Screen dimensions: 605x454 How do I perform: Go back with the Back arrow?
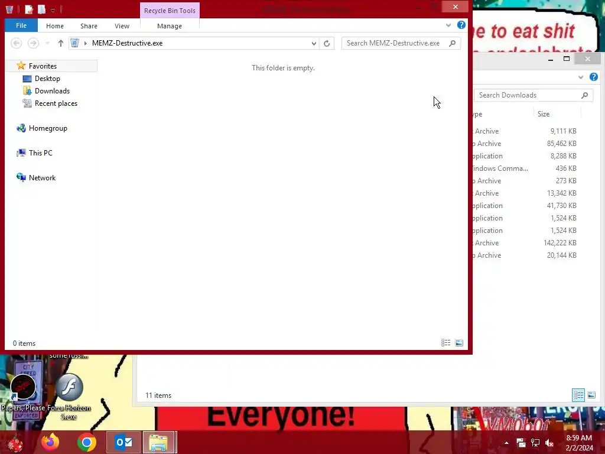click(x=16, y=43)
